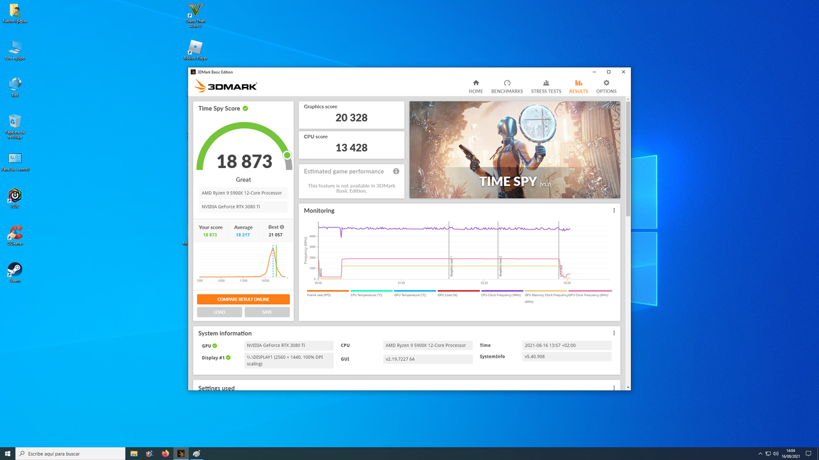Open the STRESS TESTS tab
Image resolution: width=819 pixels, height=460 pixels.
point(546,87)
